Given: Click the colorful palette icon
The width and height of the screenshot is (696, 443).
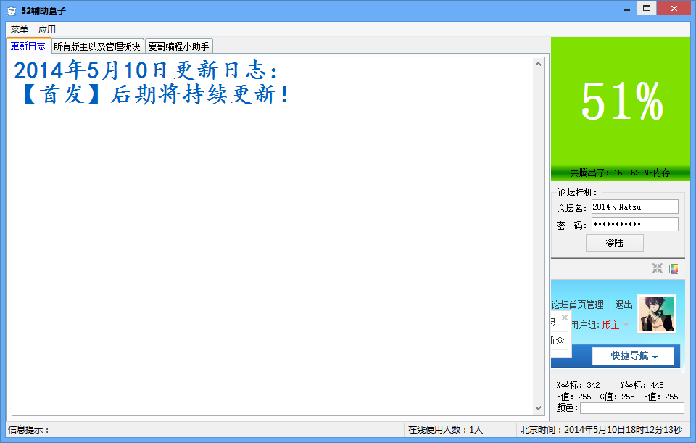Looking at the screenshot, I should pos(674,268).
